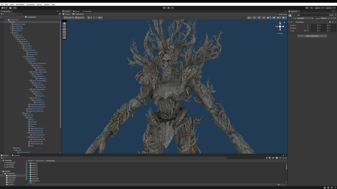Toggle the 2D view mode button

[x=254, y=18]
